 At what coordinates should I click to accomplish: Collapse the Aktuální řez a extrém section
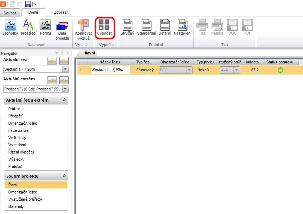click(x=64, y=100)
